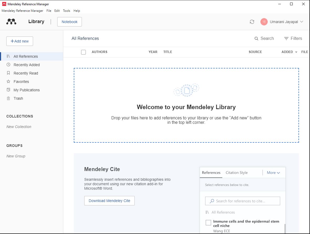Click the Mendeley app icon in title bar
Viewport: 310px width, 234px height.
tap(4, 4)
